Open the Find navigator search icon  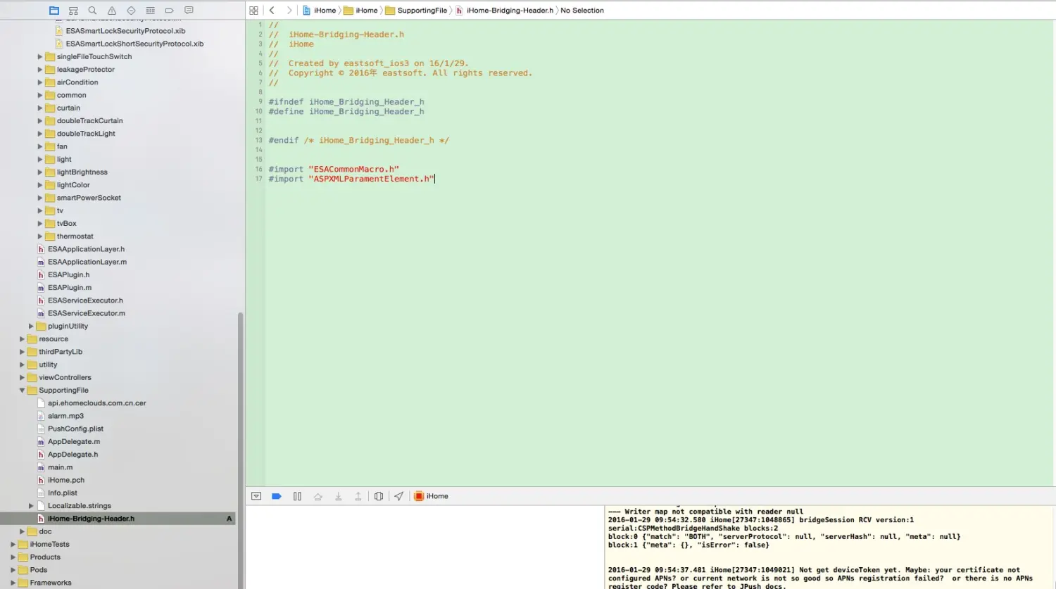[x=92, y=11]
